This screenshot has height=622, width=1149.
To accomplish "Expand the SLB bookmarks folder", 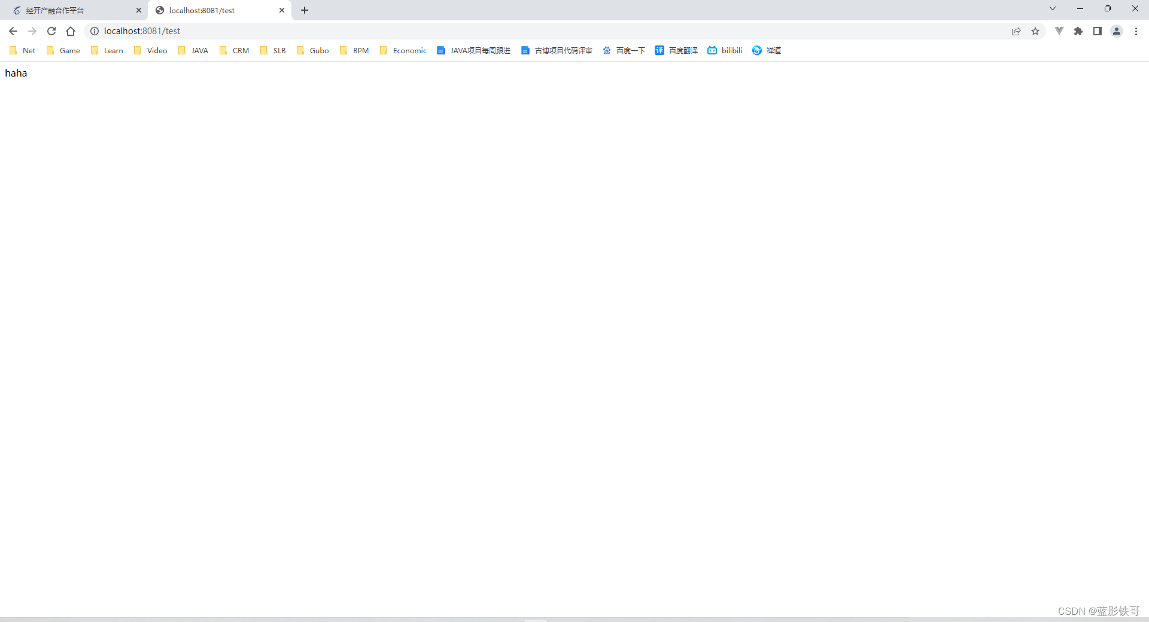I will pyautogui.click(x=273, y=50).
